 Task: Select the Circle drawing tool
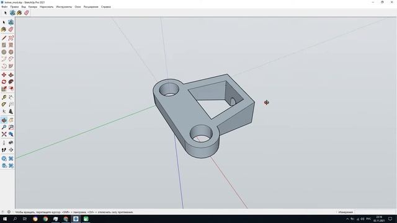pyautogui.click(x=4, y=52)
